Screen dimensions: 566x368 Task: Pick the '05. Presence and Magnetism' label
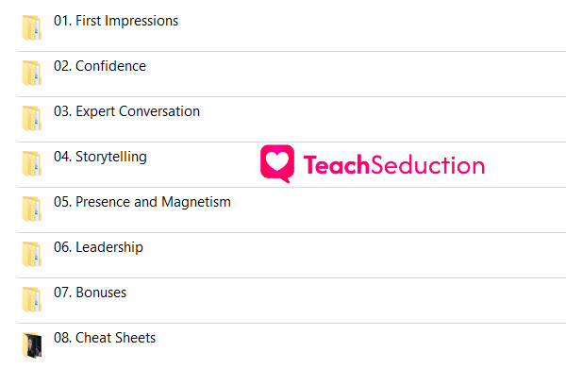point(142,202)
